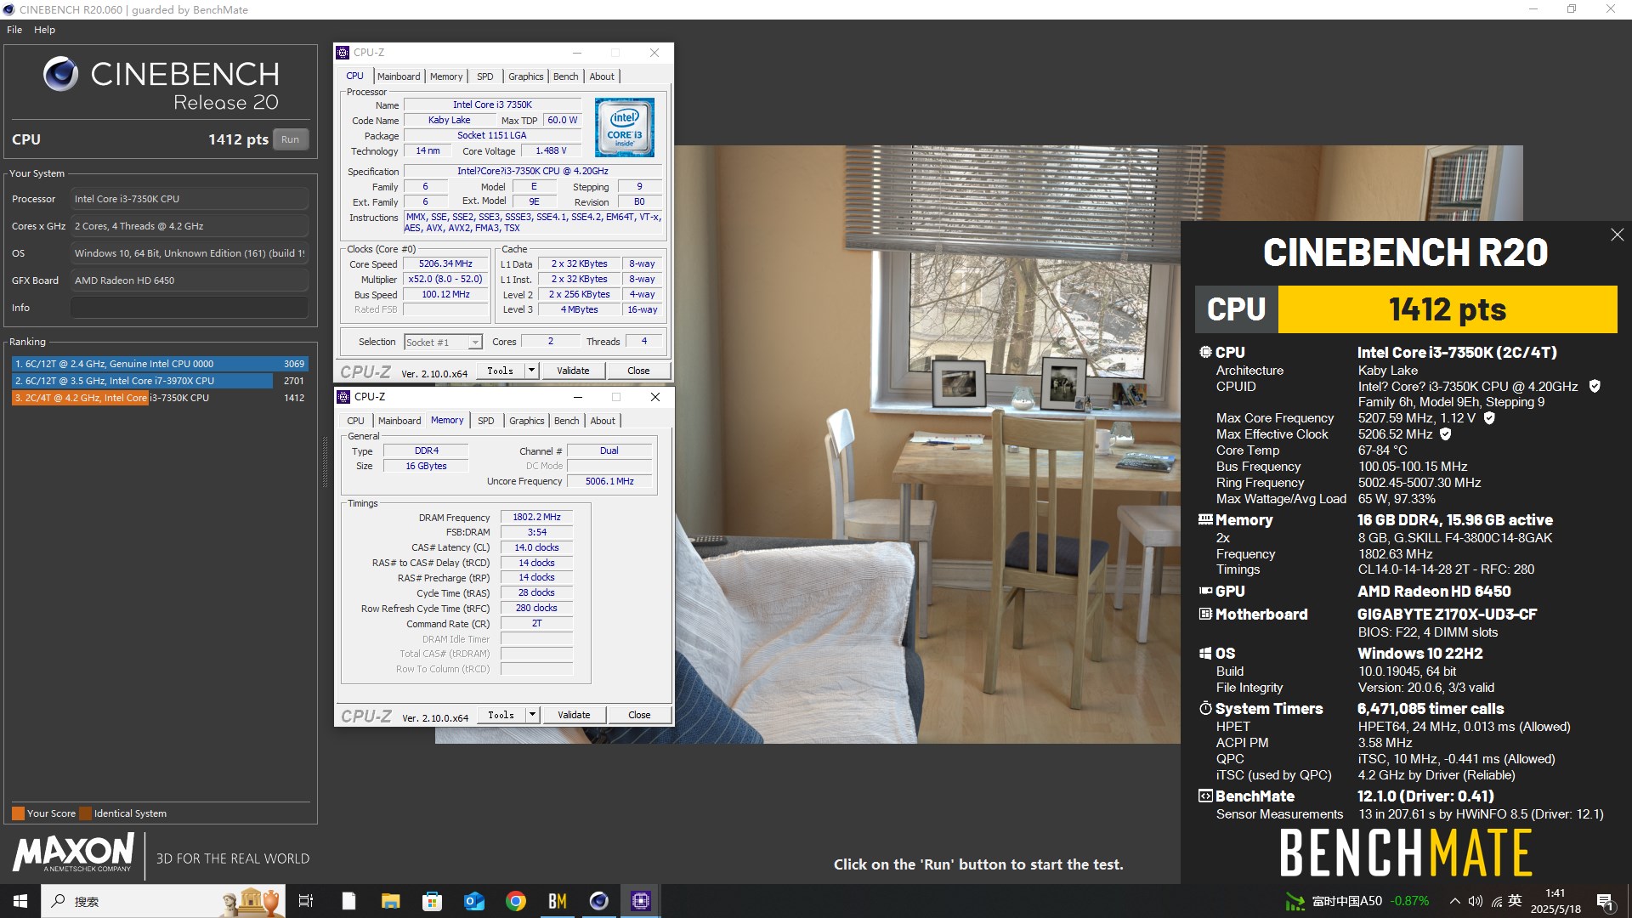1632x918 pixels.
Task: Switch to CPU-Z taskbar icon
Action: pyautogui.click(x=641, y=901)
